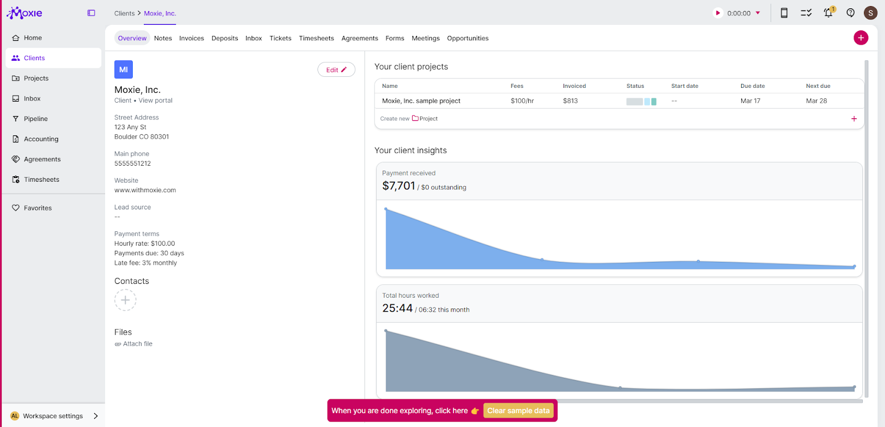
Task: Select the Overview tab
Action: click(132, 38)
